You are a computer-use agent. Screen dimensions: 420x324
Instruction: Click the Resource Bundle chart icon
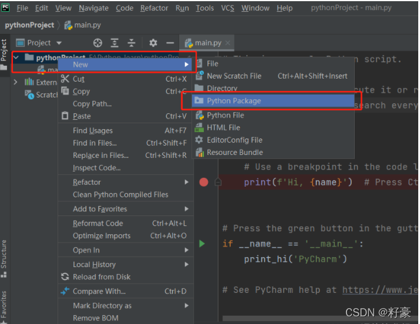(199, 152)
